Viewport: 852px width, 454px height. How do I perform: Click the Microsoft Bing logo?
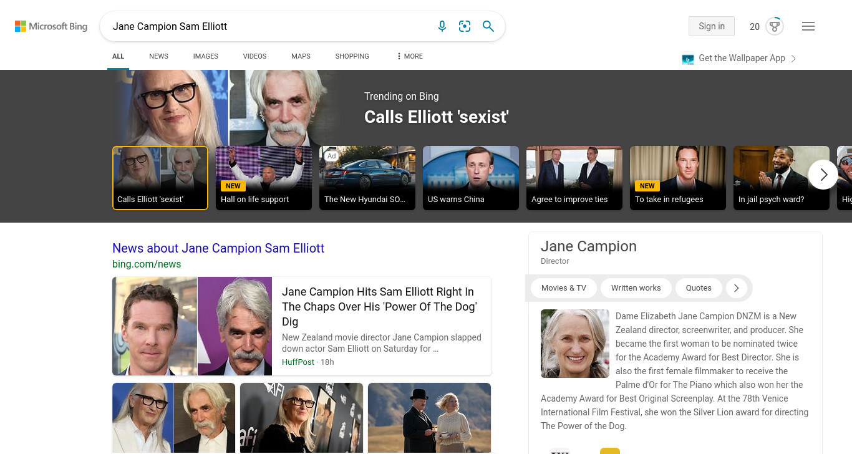pos(51,26)
